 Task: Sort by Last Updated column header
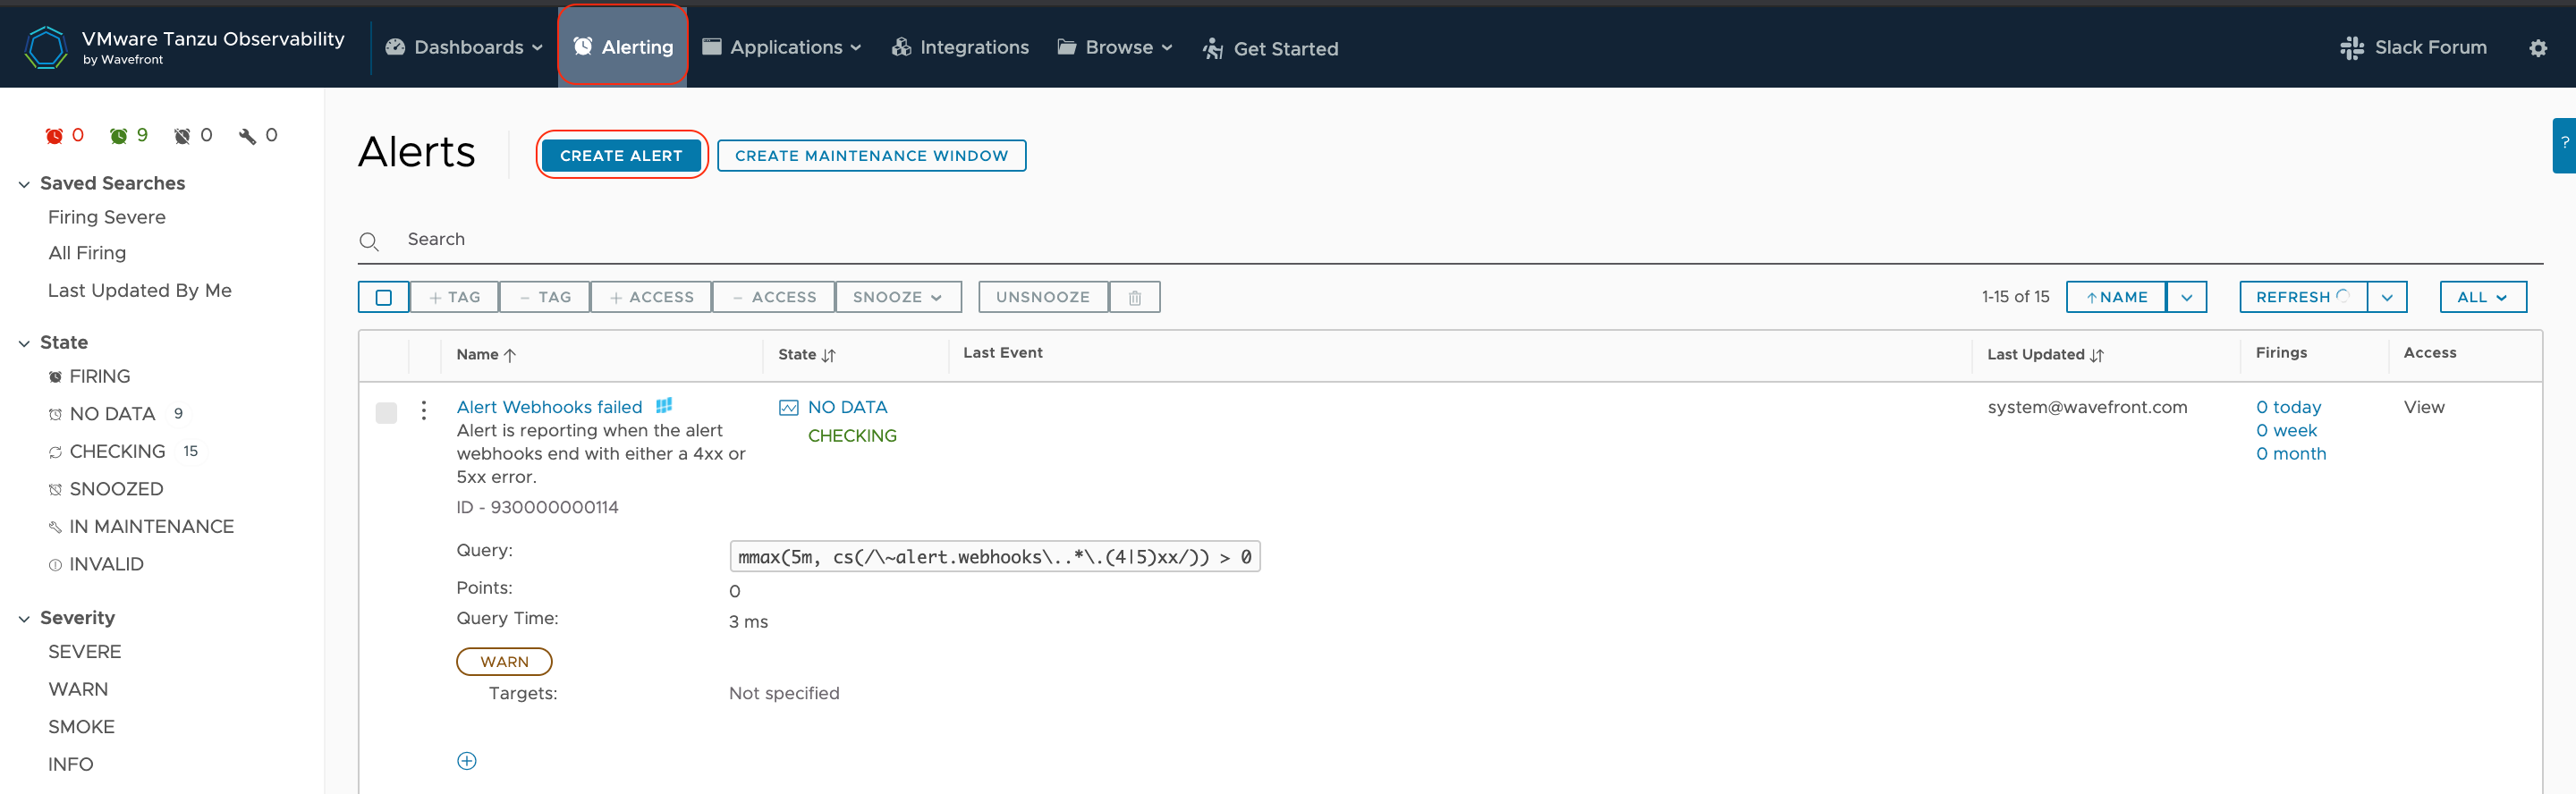click(x=2045, y=354)
